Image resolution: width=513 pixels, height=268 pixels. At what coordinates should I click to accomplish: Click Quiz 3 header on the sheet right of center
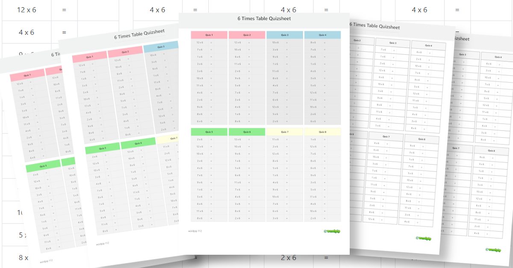click(392, 43)
